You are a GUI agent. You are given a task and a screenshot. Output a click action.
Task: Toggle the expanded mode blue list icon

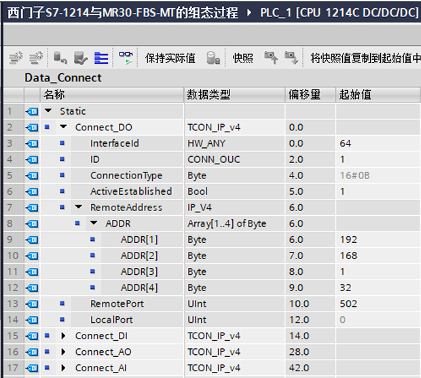tap(101, 58)
